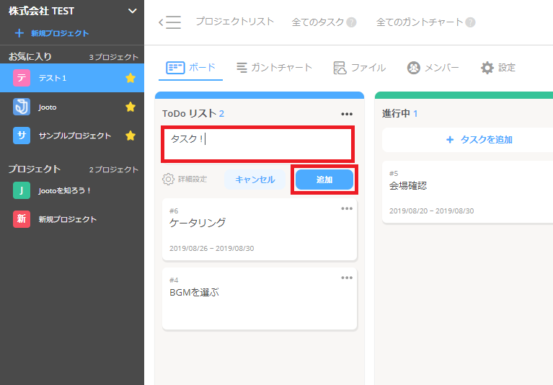
Task: Open the メンバー tab
Action: click(x=433, y=68)
